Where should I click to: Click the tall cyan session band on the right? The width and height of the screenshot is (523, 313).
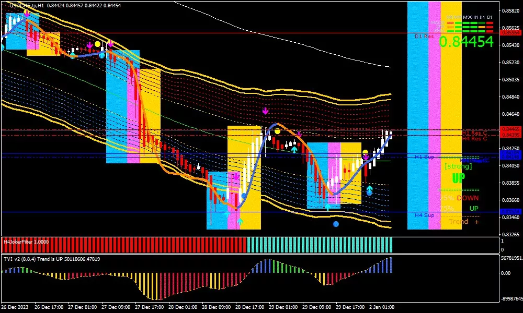(417, 115)
